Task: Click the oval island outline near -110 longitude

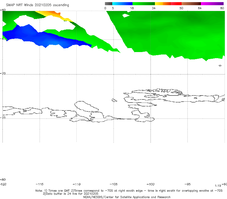Action: [x=87, y=106]
